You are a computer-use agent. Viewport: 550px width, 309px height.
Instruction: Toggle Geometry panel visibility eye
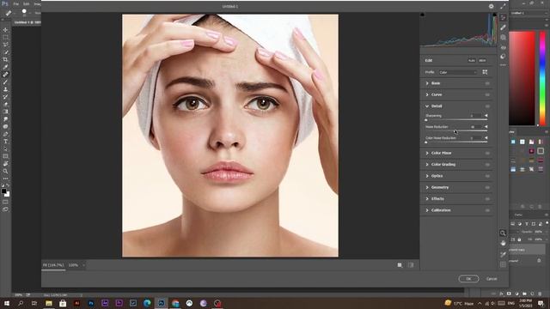[487, 188]
